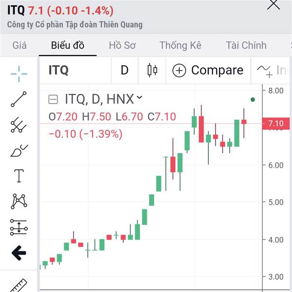
Task: Open the Tài Chính tab
Action: (x=246, y=45)
